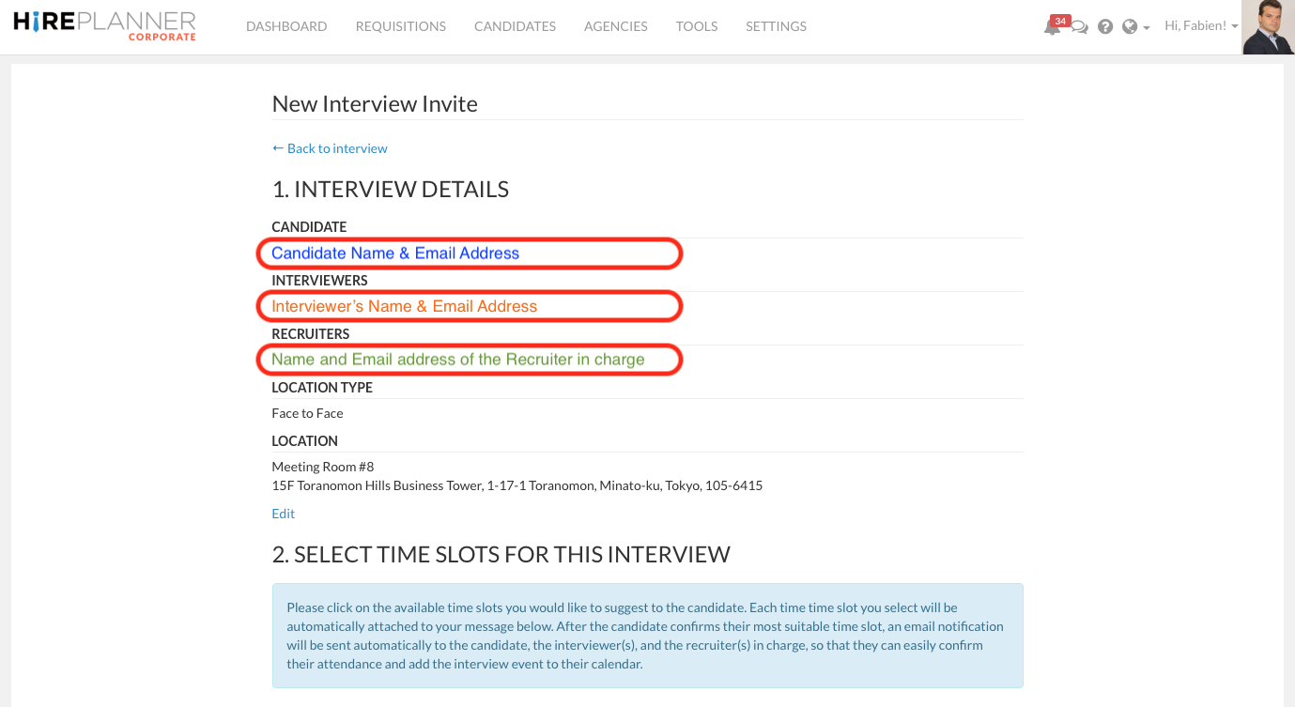1295x707 pixels.
Task: Click Fabien's profile photo
Action: (1268, 27)
